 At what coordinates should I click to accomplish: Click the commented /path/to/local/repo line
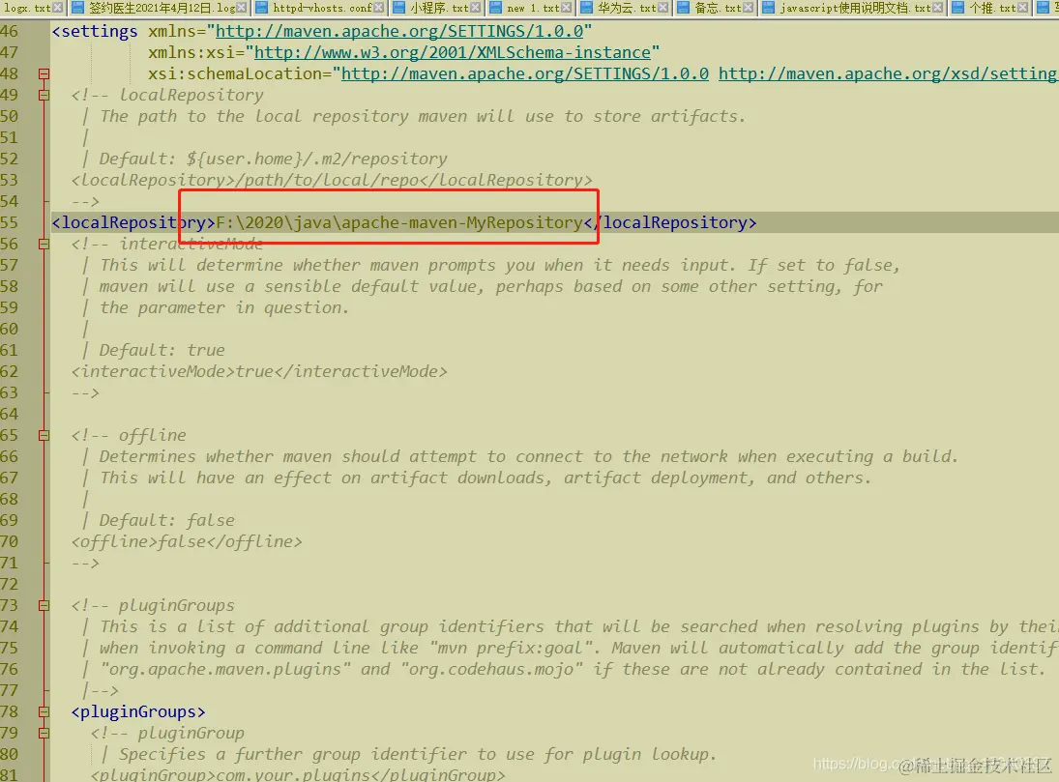pos(332,181)
